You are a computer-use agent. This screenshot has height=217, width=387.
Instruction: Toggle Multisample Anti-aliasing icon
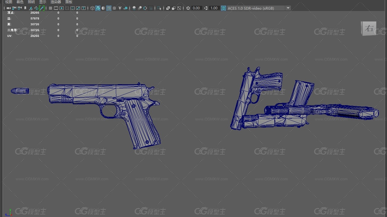[x=145, y=8]
